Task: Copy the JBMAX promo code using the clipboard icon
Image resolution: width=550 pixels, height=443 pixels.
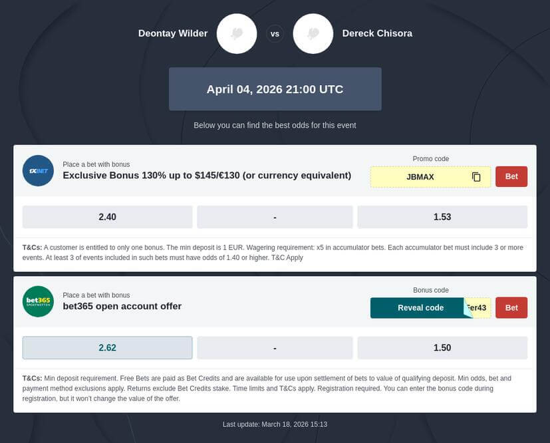Action: click(475, 176)
